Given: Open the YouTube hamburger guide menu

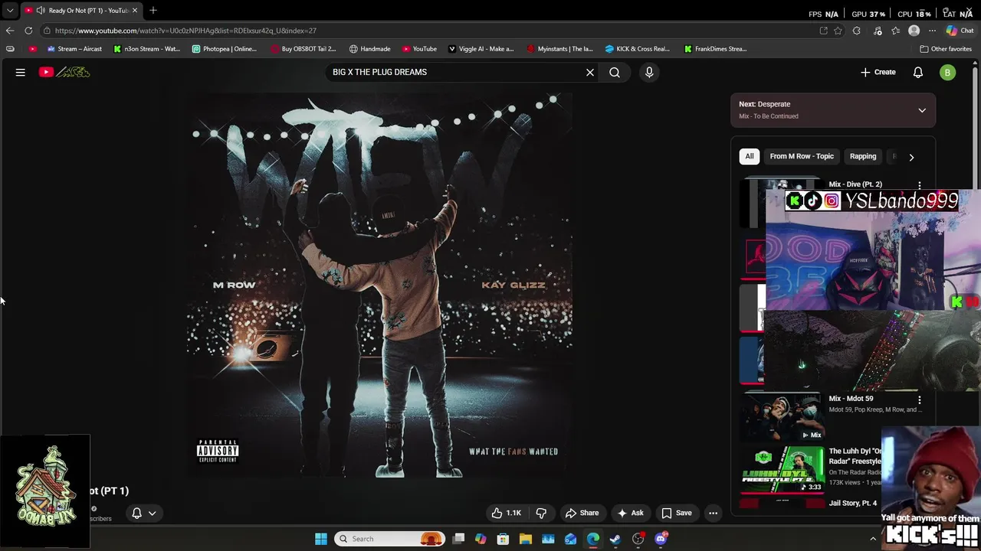Looking at the screenshot, I should click(x=21, y=72).
